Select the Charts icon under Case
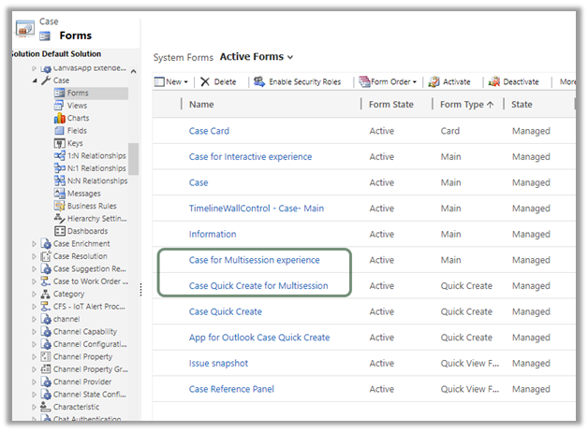Viewport: 588px width, 432px height. 59,119
